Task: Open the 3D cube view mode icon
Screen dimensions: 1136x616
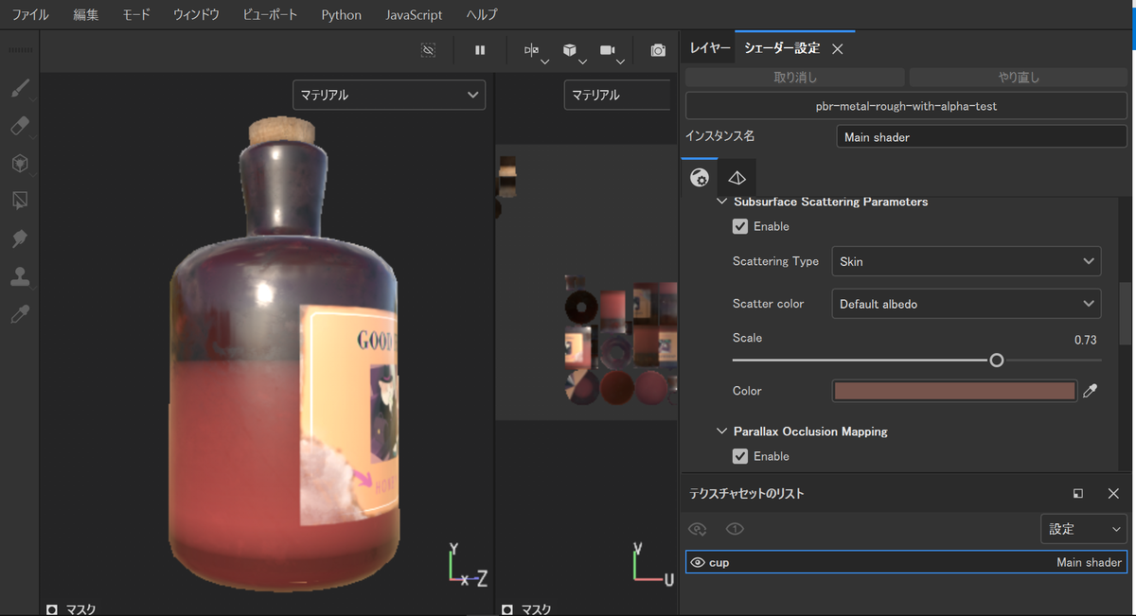Action: [x=570, y=50]
